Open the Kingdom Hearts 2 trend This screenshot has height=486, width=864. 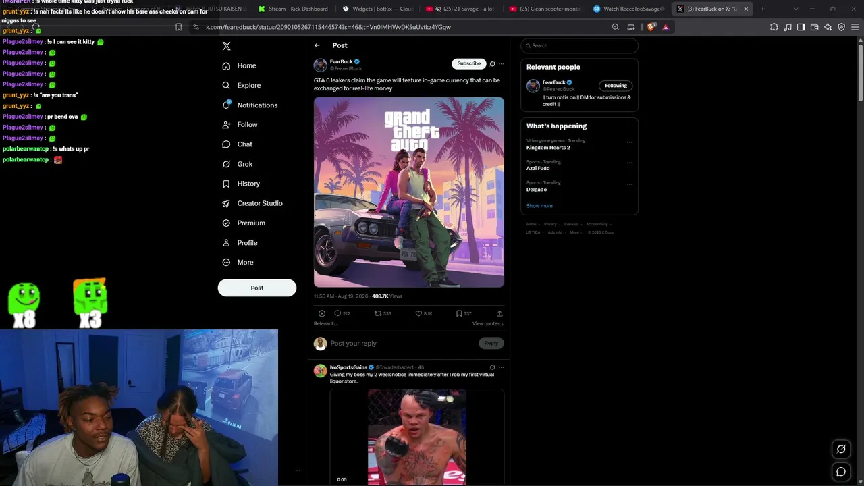tap(548, 148)
